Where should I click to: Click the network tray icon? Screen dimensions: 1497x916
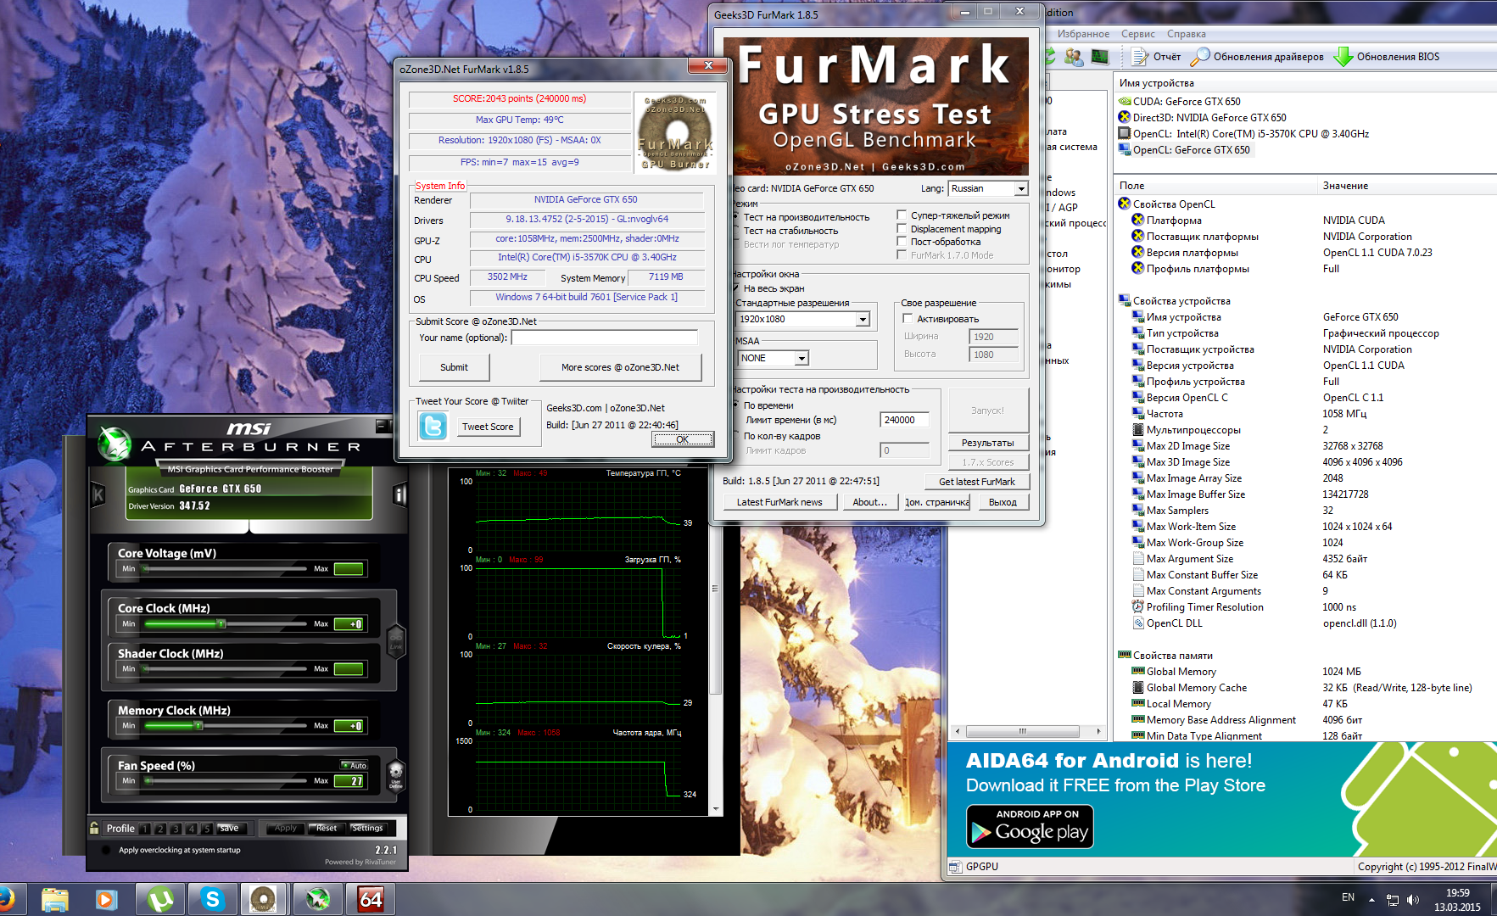[x=1392, y=900]
